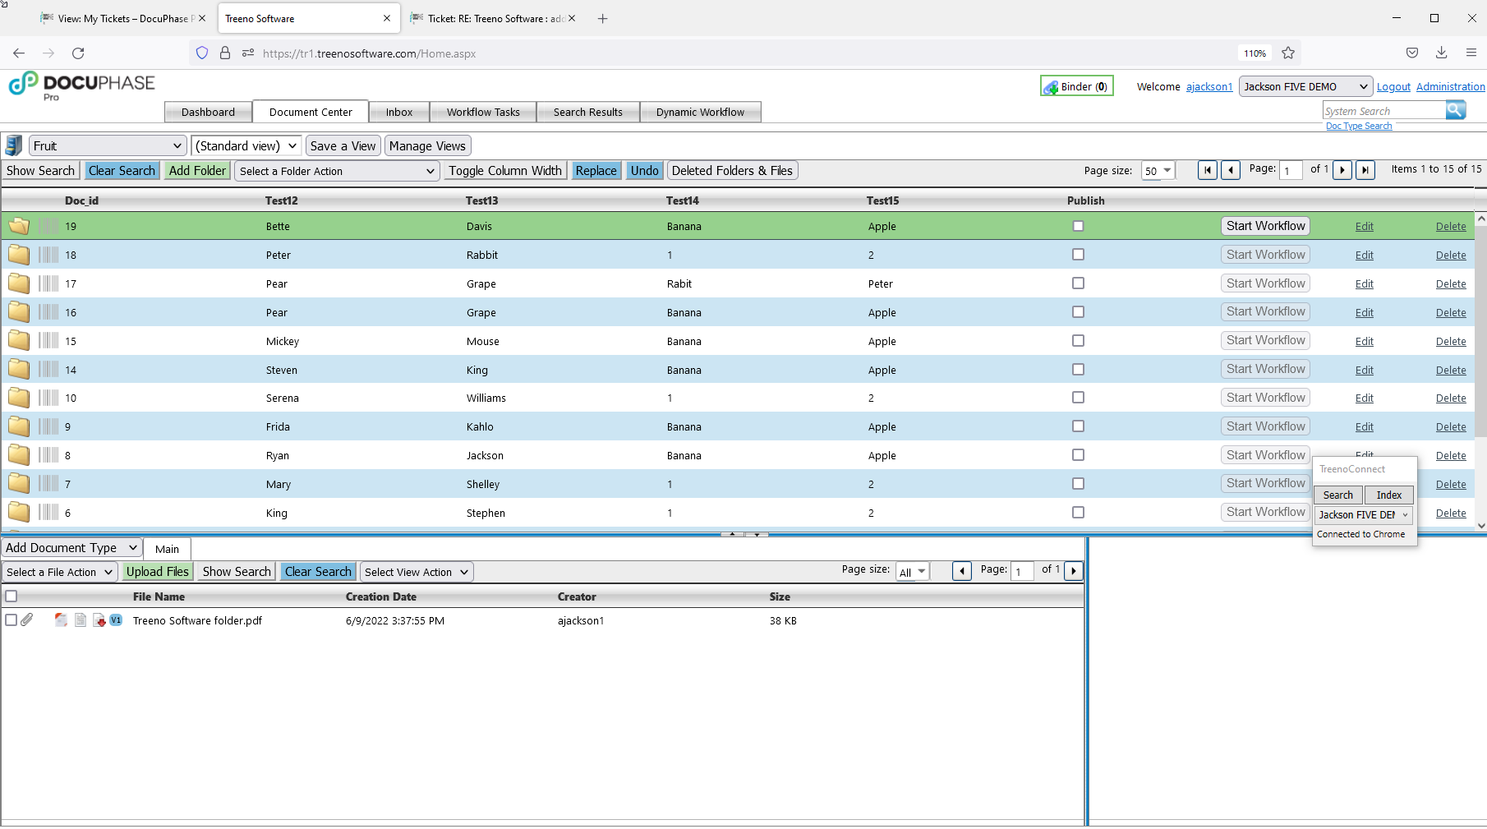1487x829 pixels.
Task: Open the Fruit view dropdown
Action: [x=106, y=145]
